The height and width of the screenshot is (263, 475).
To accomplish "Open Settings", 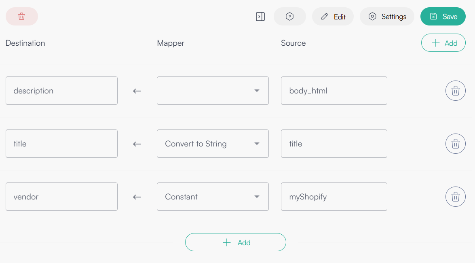I will [x=387, y=16].
